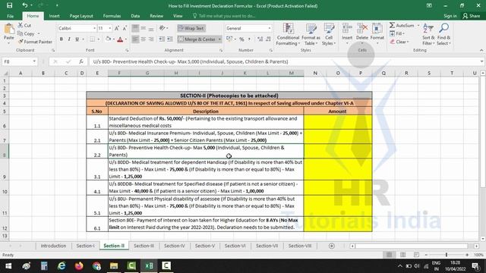Screen dimensions: 486x273
Task: Open Cell Styles gallery
Action: tap(329, 34)
